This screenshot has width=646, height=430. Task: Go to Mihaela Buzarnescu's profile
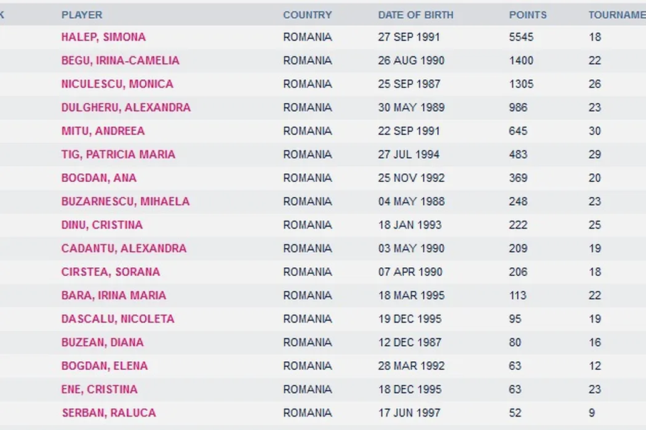(125, 201)
